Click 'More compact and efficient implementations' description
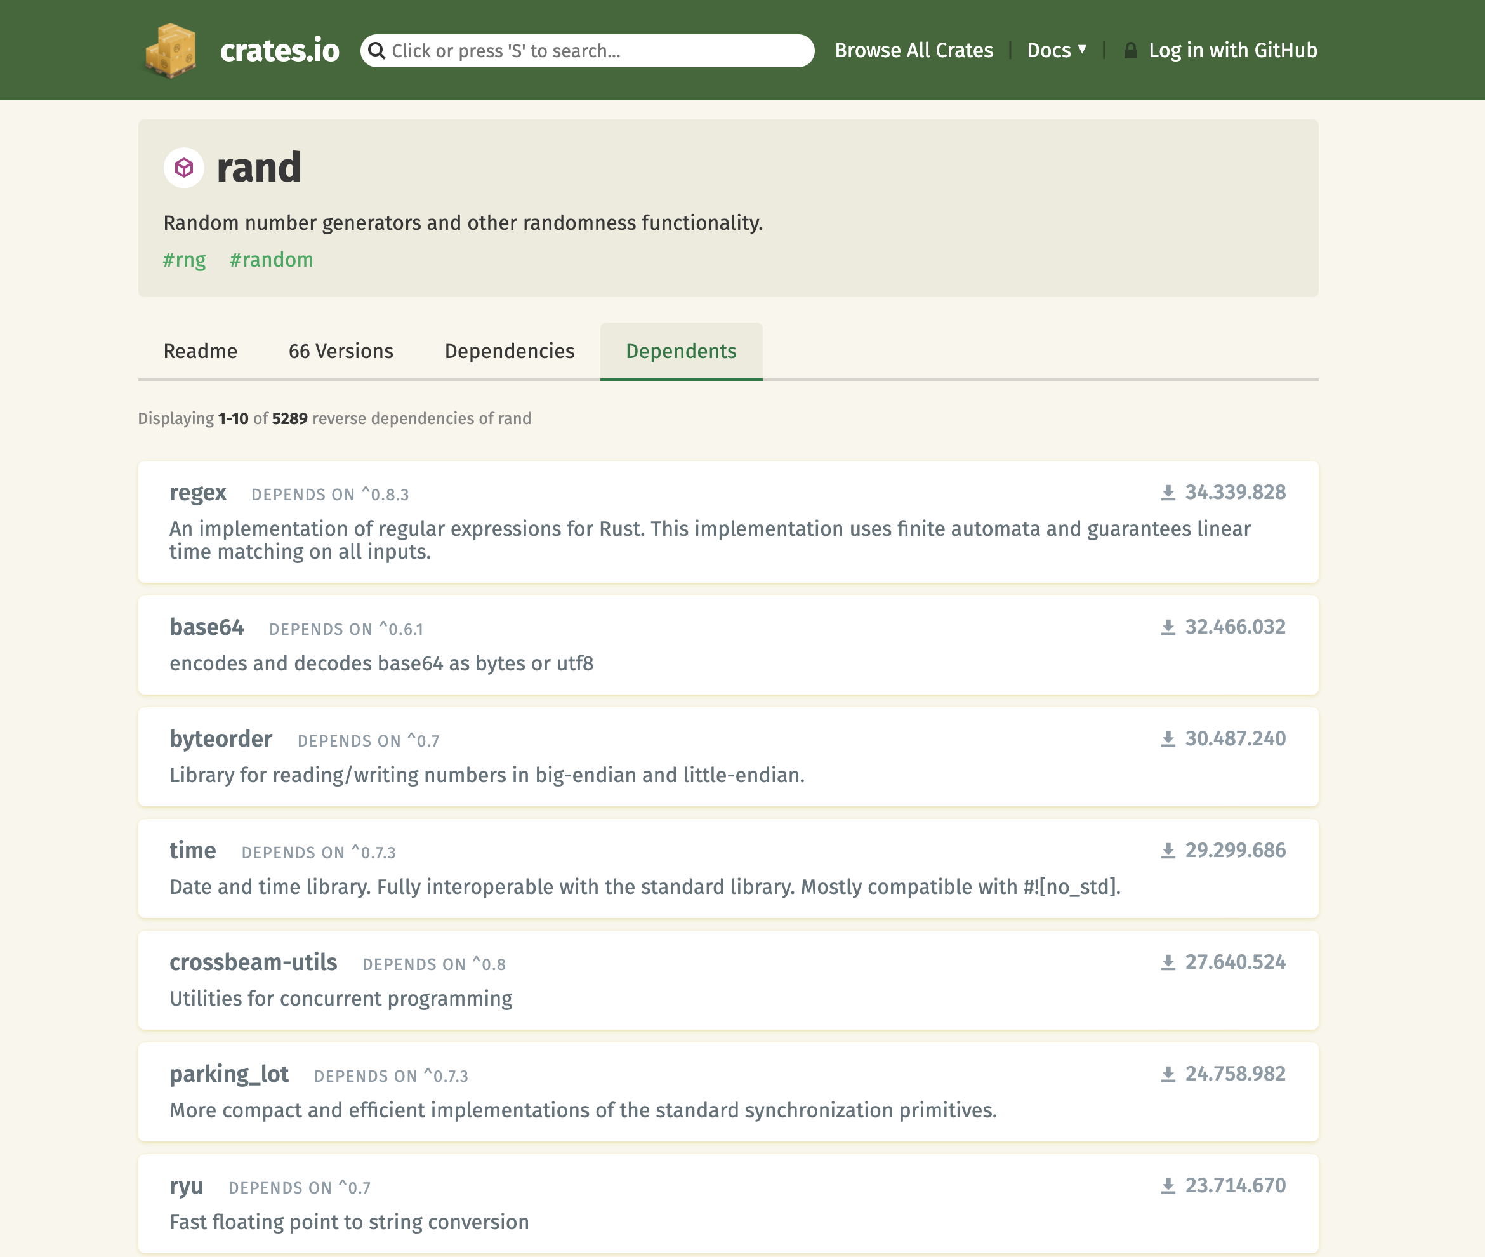The height and width of the screenshot is (1257, 1485). tap(583, 1110)
